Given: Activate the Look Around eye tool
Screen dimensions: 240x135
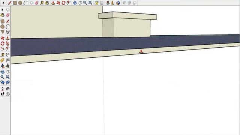Looking at the screenshot, I should pos(7,89).
